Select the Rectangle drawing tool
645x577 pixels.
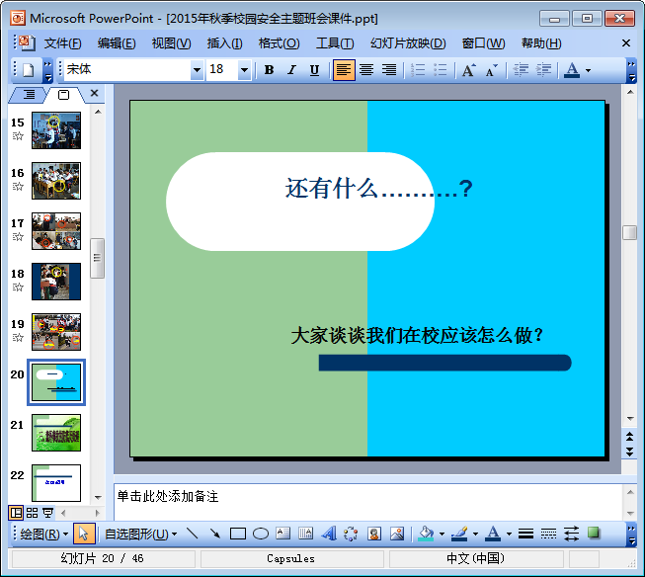point(238,534)
